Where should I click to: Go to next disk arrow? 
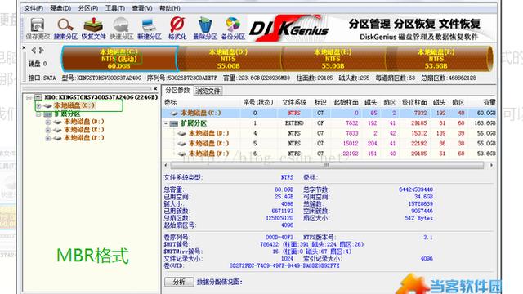click(x=42, y=50)
